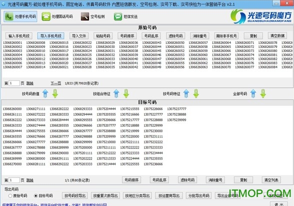Click the 清除非手机号 button
Screen dimensions: 294x206
tap(226, 36)
